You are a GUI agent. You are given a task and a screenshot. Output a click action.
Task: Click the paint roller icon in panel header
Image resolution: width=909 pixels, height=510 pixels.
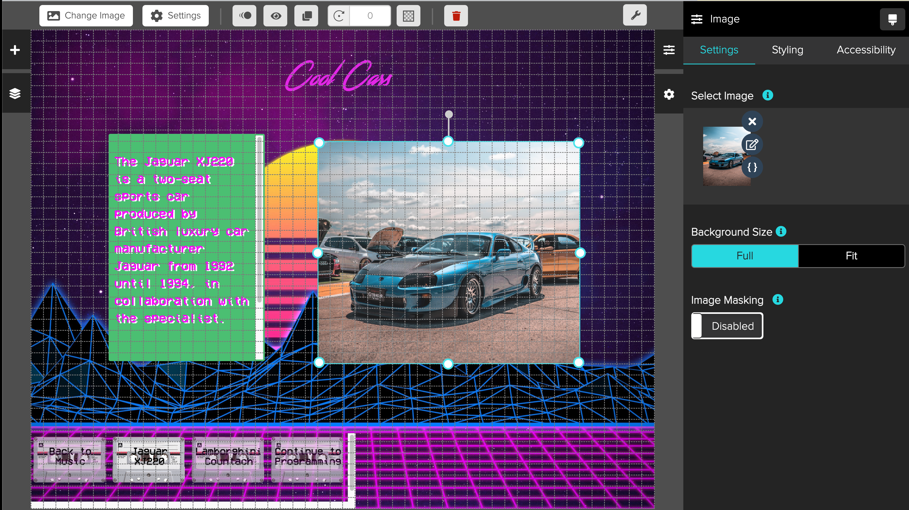pyautogui.click(x=892, y=19)
